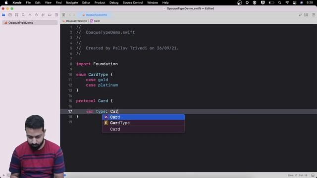Click 'enum CardType {' code line
The height and width of the screenshot is (178, 317).
(x=94, y=75)
